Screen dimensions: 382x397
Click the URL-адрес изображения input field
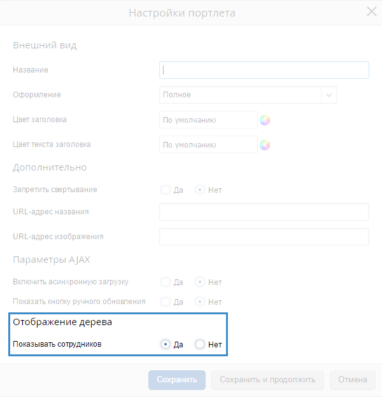click(264, 237)
